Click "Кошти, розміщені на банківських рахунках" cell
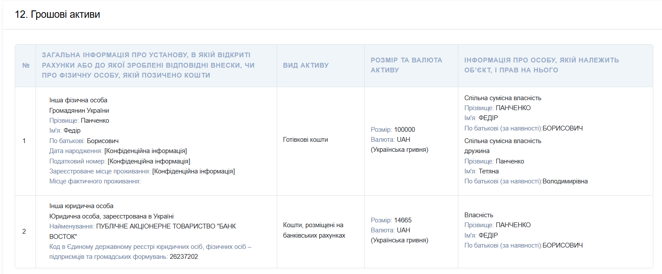This screenshot has height=274, width=662. coord(314,230)
